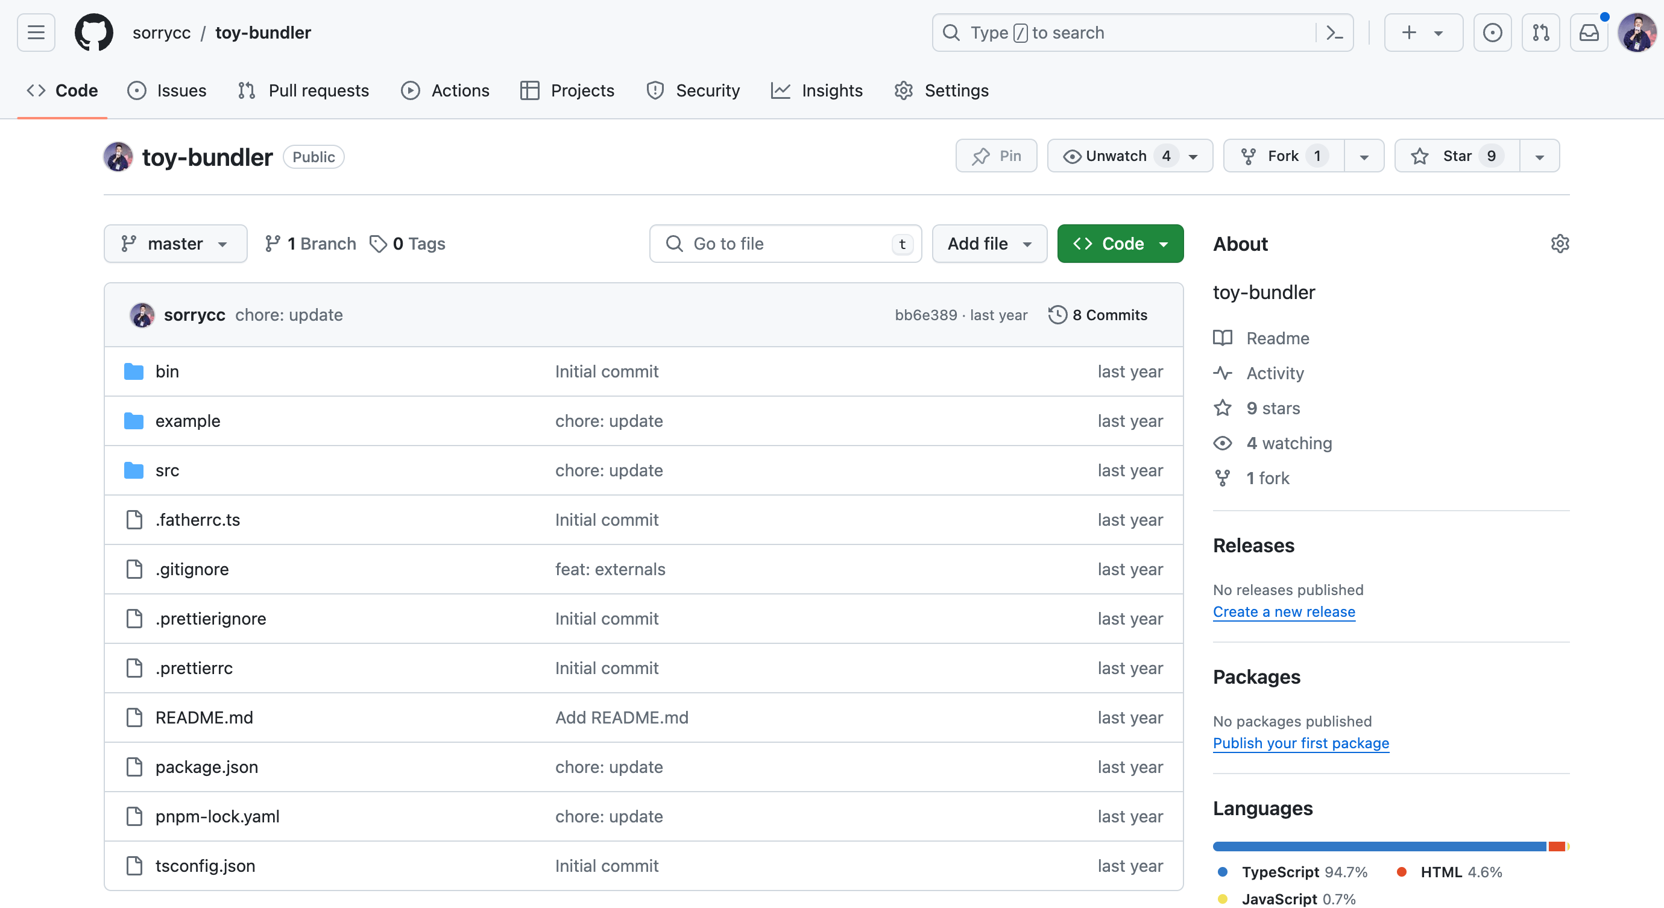The height and width of the screenshot is (908, 1664).
Task: Edit About details with gear icon
Action: click(x=1559, y=244)
